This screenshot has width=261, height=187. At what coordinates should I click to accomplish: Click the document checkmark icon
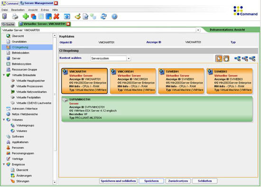[85, 17]
